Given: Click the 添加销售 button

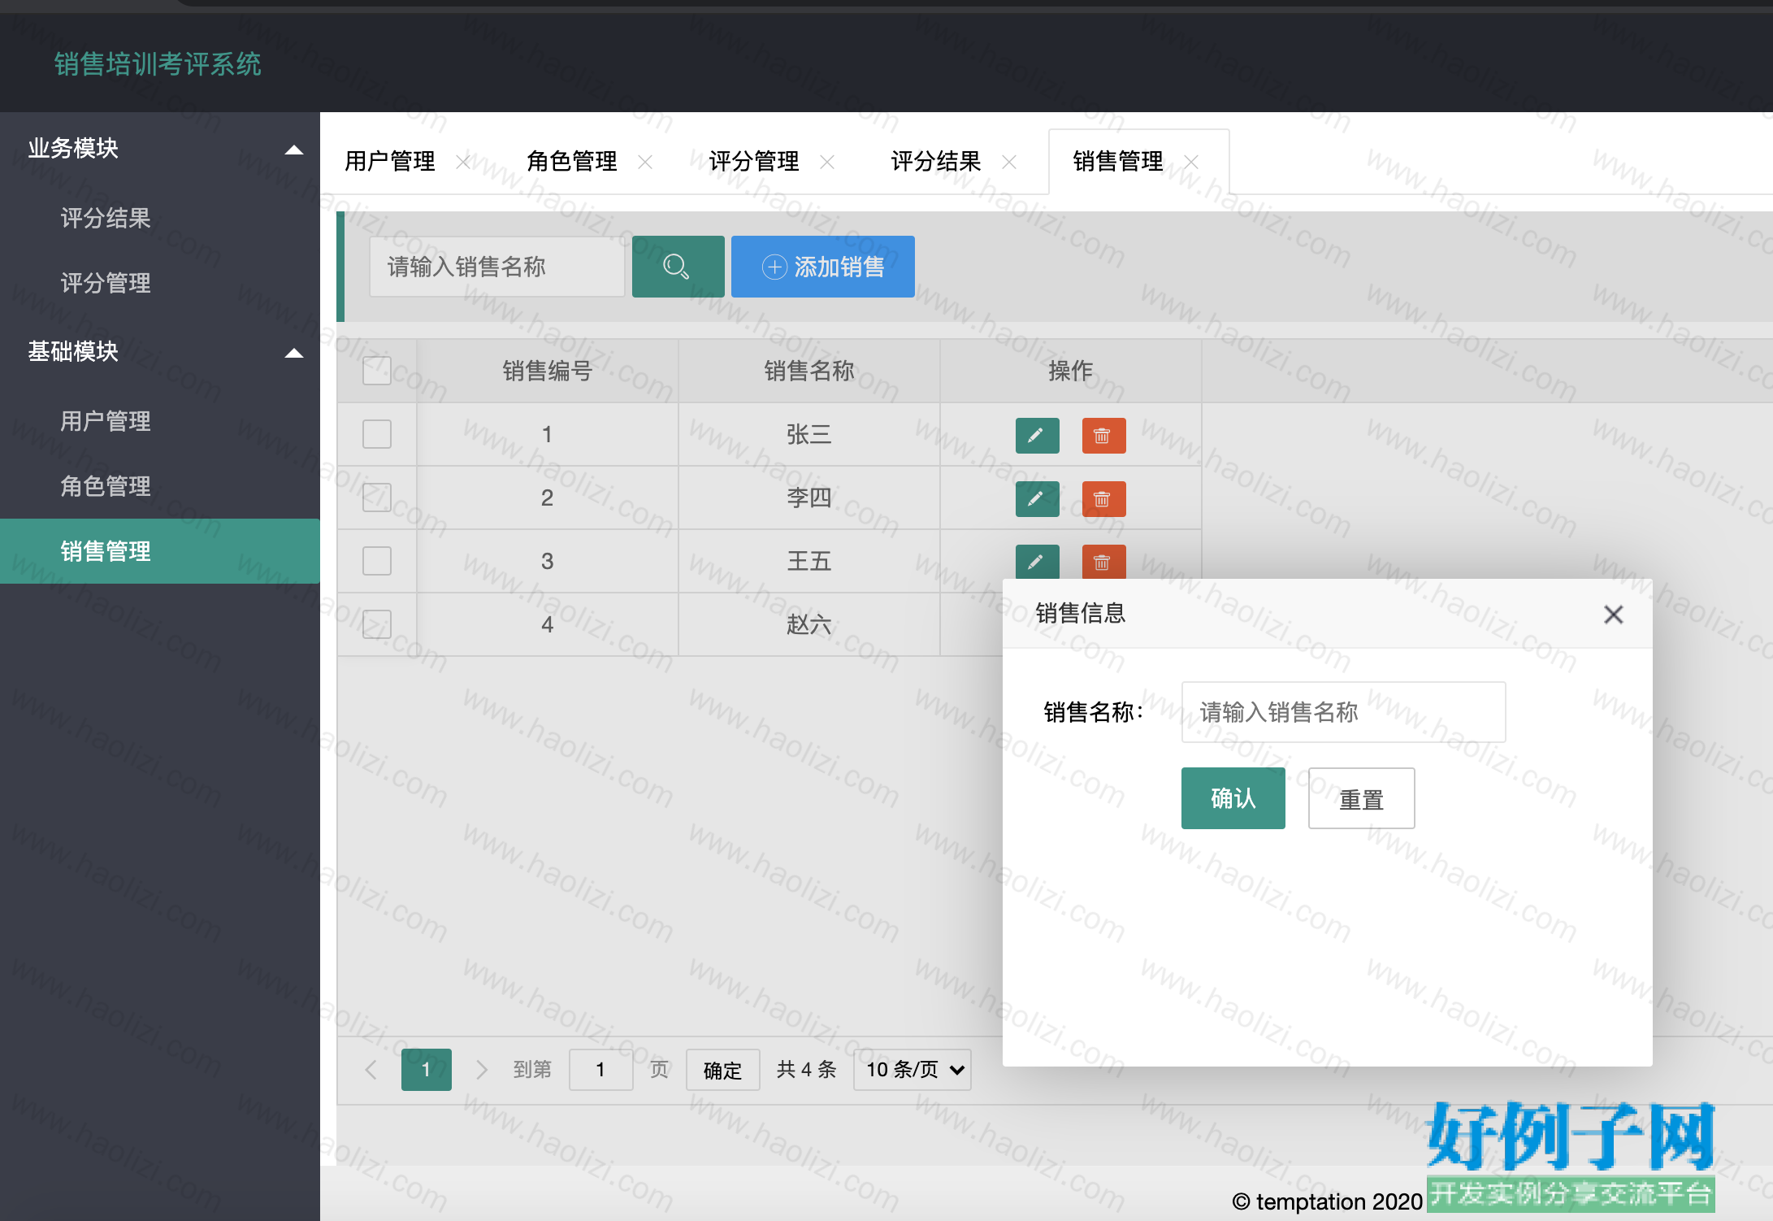Looking at the screenshot, I should pyautogui.click(x=823, y=267).
